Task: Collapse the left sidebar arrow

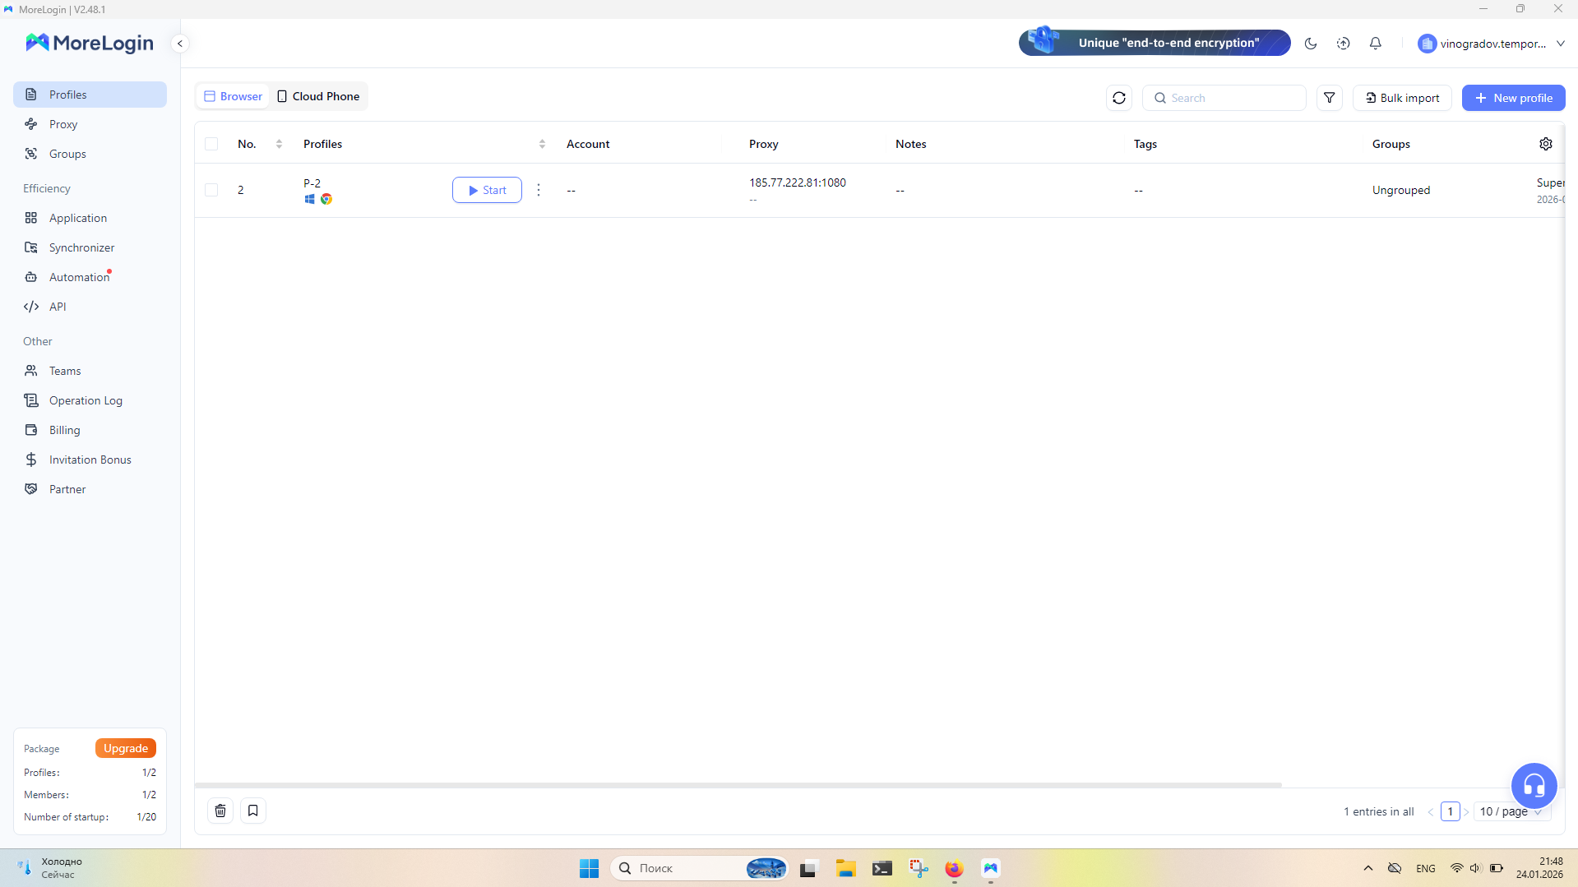Action: pos(180,44)
